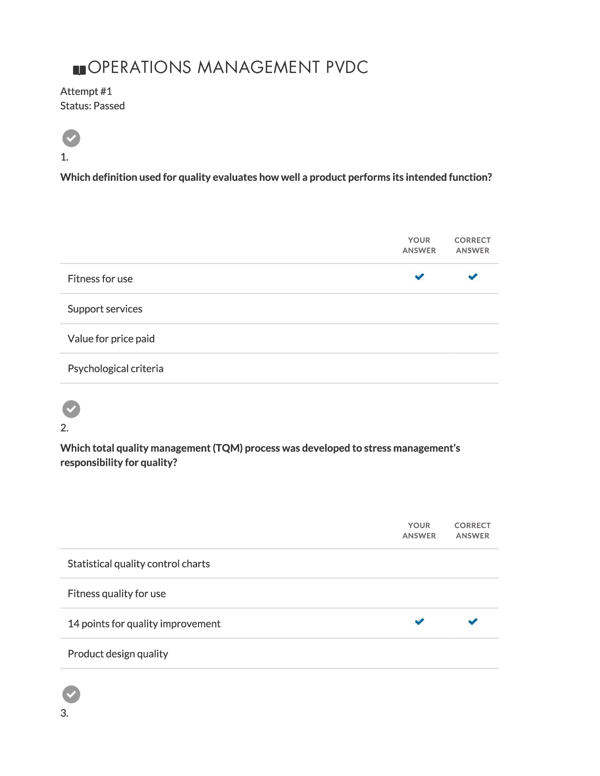Image resolution: width=600 pixels, height=776 pixels.
Task: Click the Status: Passed text
Action: tap(93, 106)
